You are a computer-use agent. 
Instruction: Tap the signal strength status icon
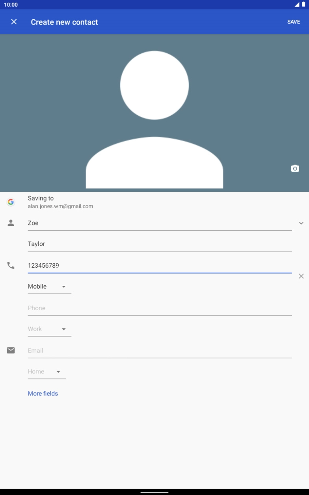pyautogui.click(x=296, y=5)
